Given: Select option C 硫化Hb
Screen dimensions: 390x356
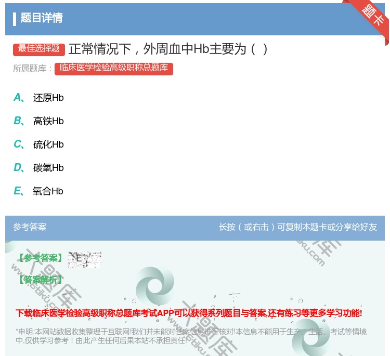Looking at the screenshot, I should tap(39, 144).
